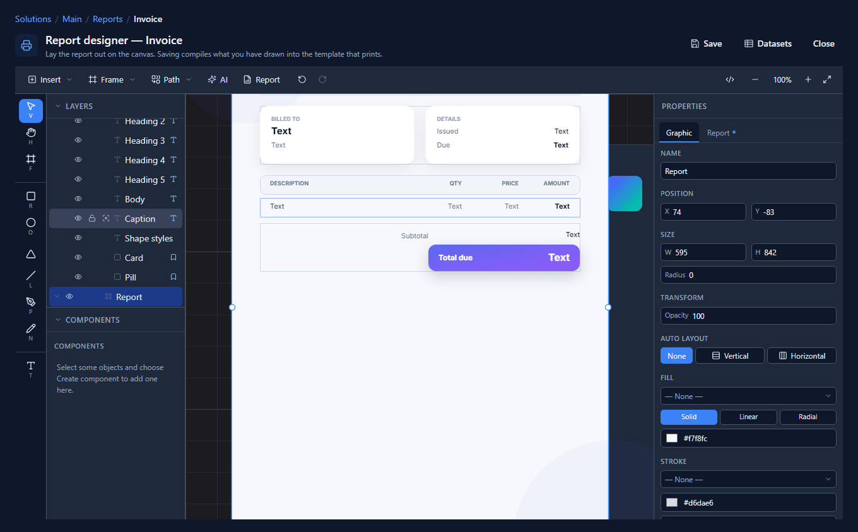Select the Pen tool
The width and height of the screenshot is (858, 532).
(x=31, y=306)
